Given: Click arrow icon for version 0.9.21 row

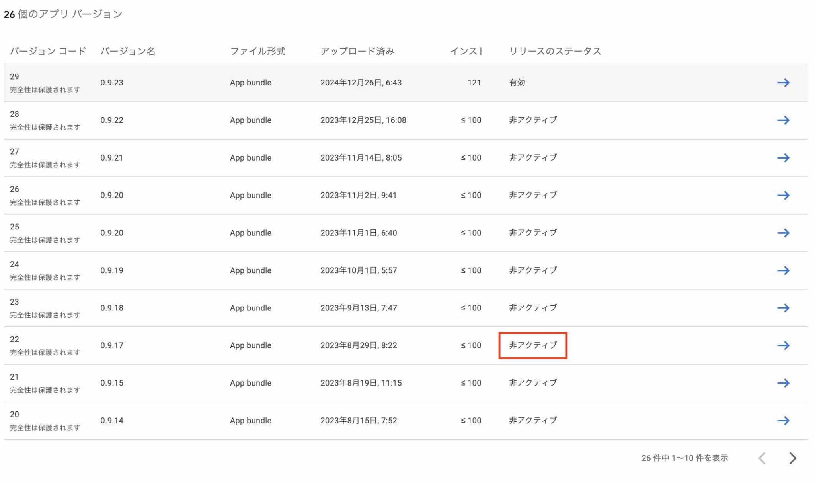Looking at the screenshot, I should 783,158.
